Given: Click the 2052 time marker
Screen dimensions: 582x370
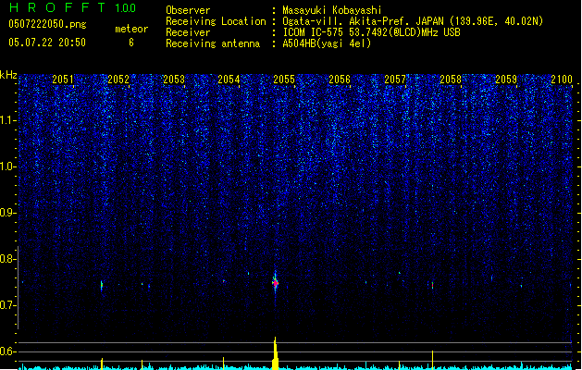Looking at the screenshot, I should point(118,79).
